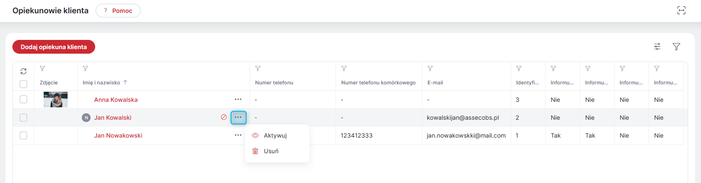The height and width of the screenshot is (183, 701).
Task: Tick the select-all rows checkbox in header
Action: pos(23,84)
